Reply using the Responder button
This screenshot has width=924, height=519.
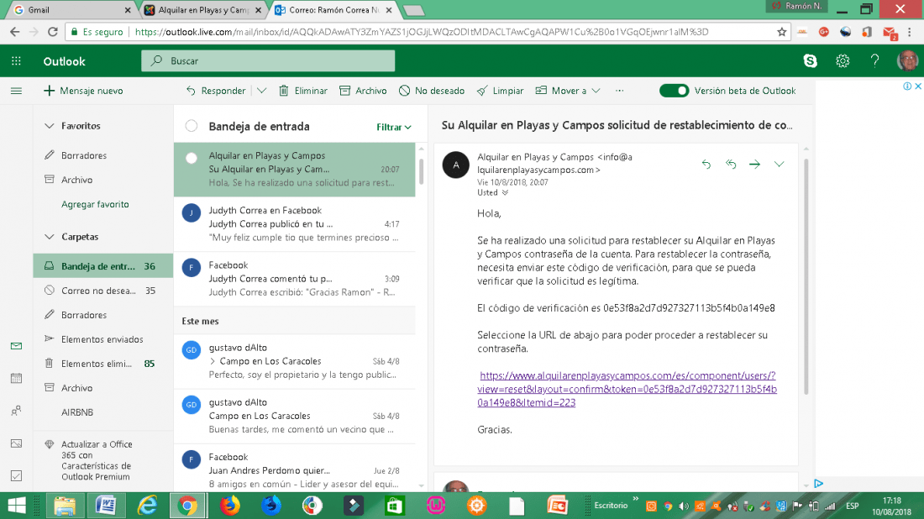point(216,91)
